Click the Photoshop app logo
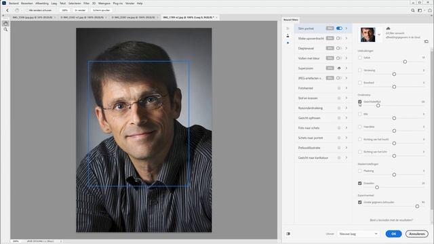 coord(4,3)
